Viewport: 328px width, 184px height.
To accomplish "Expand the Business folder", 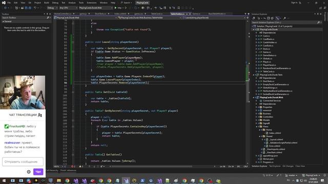I will [257, 113].
